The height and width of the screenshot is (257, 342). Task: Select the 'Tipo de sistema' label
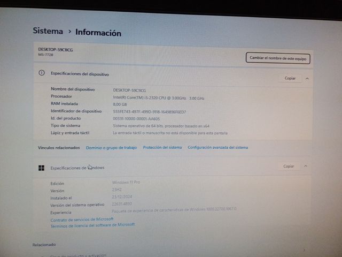[65, 125]
